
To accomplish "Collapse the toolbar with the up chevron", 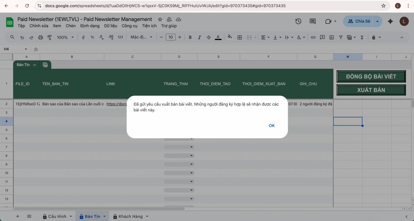I will pyautogui.click(x=402, y=37).
